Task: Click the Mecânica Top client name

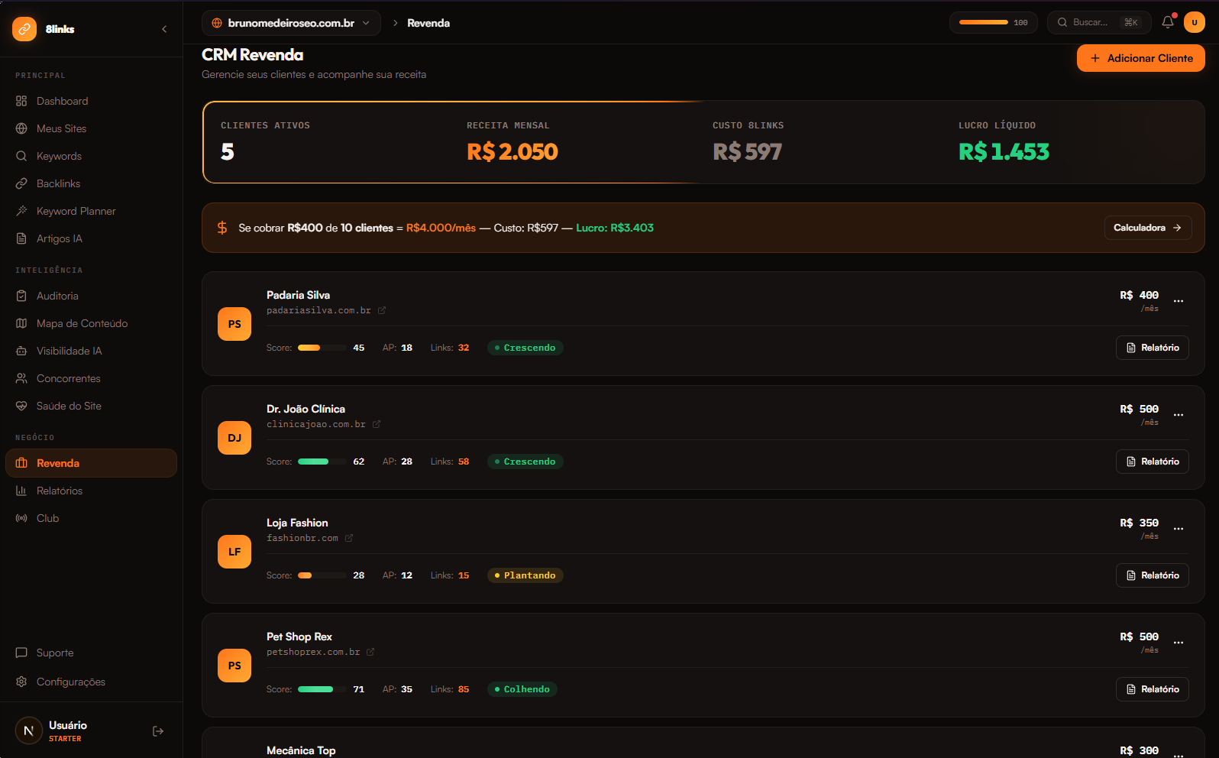Action: pyautogui.click(x=301, y=750)
